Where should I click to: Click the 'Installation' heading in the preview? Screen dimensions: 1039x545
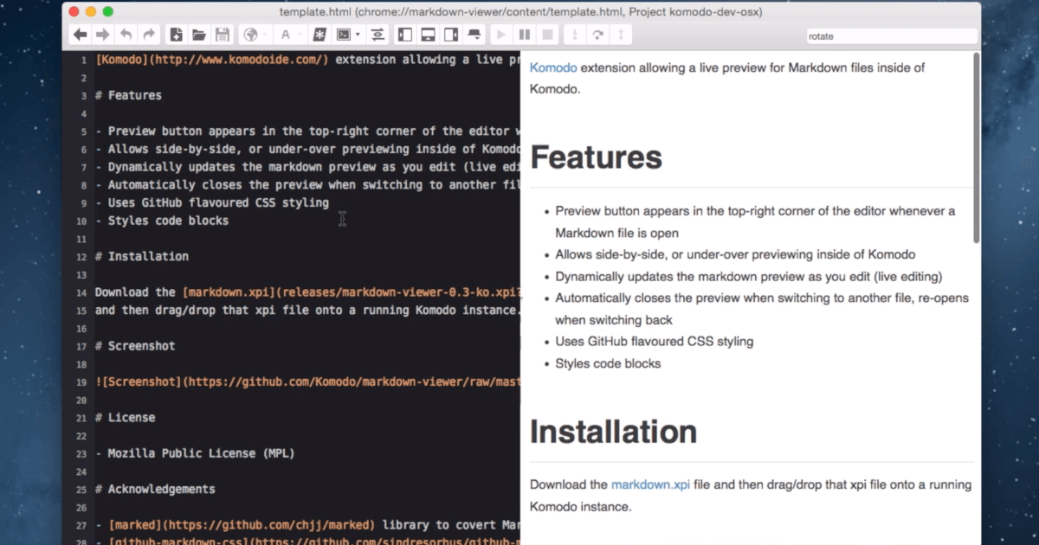tap(613, 432)
